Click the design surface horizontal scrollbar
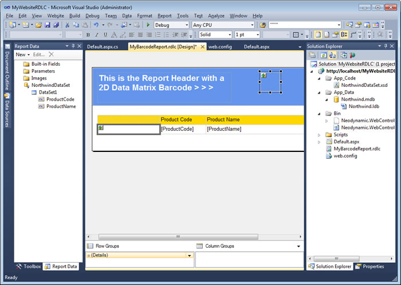401x285 pixels. [178, 237]
